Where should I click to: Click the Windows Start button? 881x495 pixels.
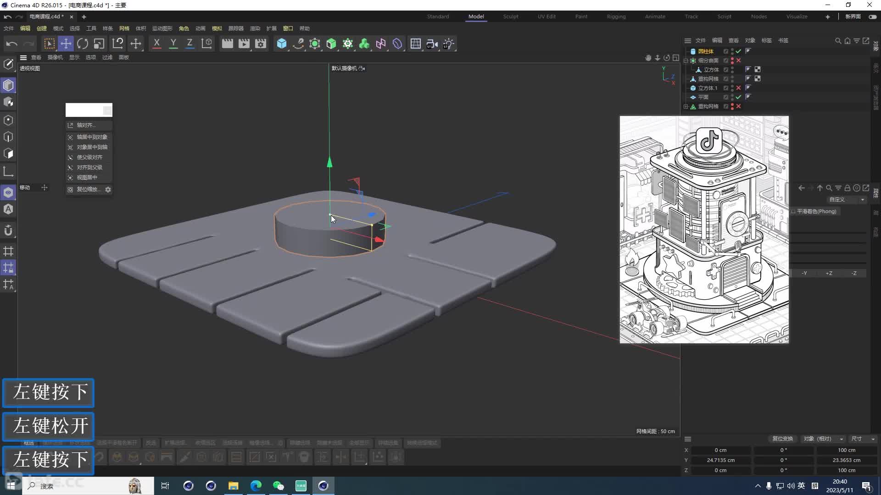(x=11, y=486)
